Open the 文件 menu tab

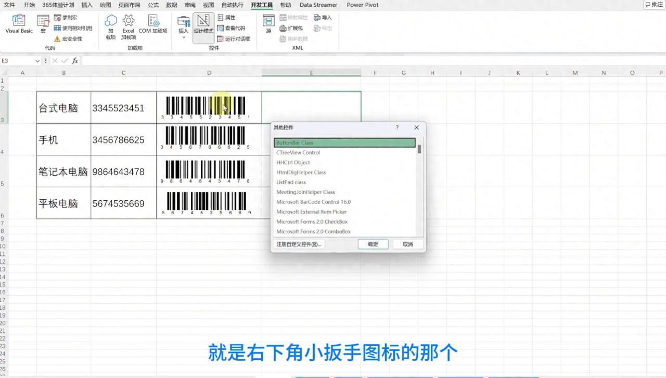click(x=9, y=5)
